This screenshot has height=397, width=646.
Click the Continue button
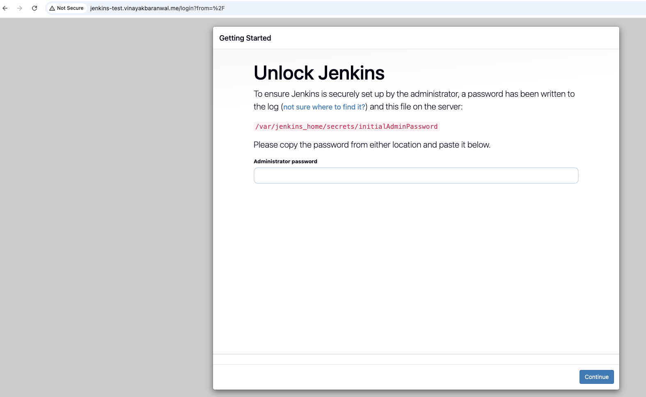(x=596, y=377)
